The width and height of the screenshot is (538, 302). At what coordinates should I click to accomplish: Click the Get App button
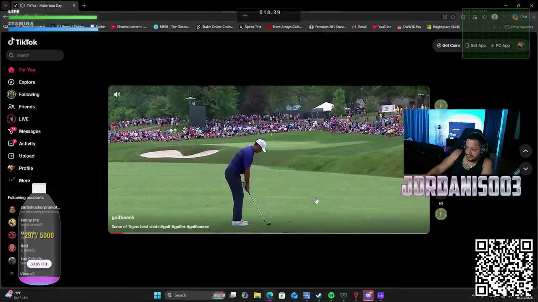(x=475, y=45)
